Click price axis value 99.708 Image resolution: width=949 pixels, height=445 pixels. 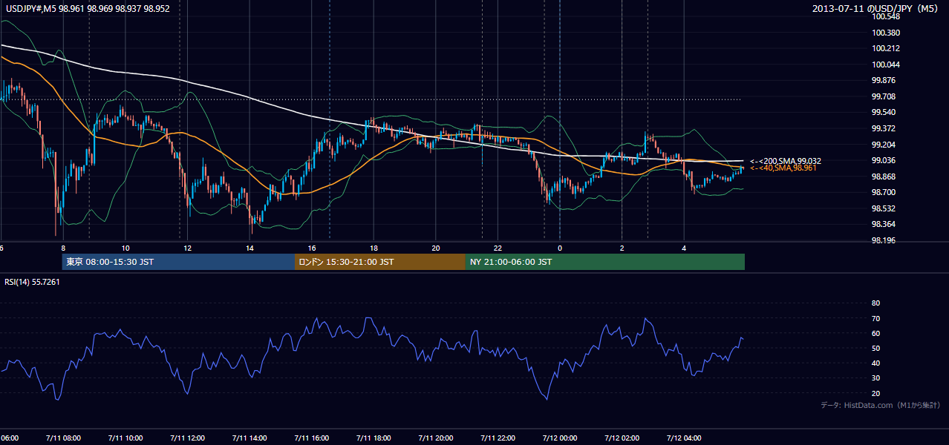pos(884,96)
